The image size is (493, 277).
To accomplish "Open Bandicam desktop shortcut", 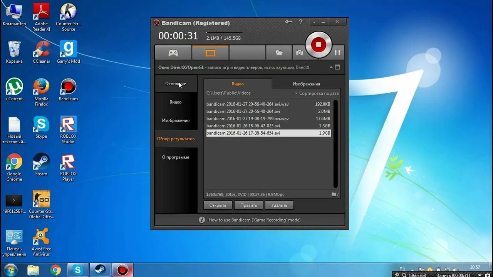I will pos(68,90).
